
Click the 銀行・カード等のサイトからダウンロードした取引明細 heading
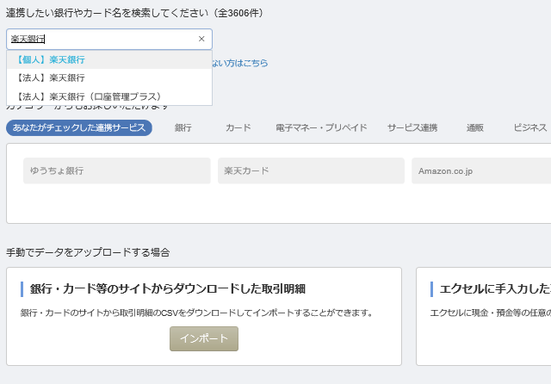(x=168, y=288)
